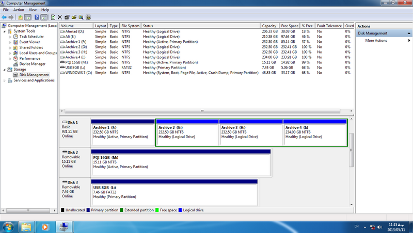The width and height of the screenshot is (413, 233).
Task: Sort by Capacity column header
Action: point(269,26)
